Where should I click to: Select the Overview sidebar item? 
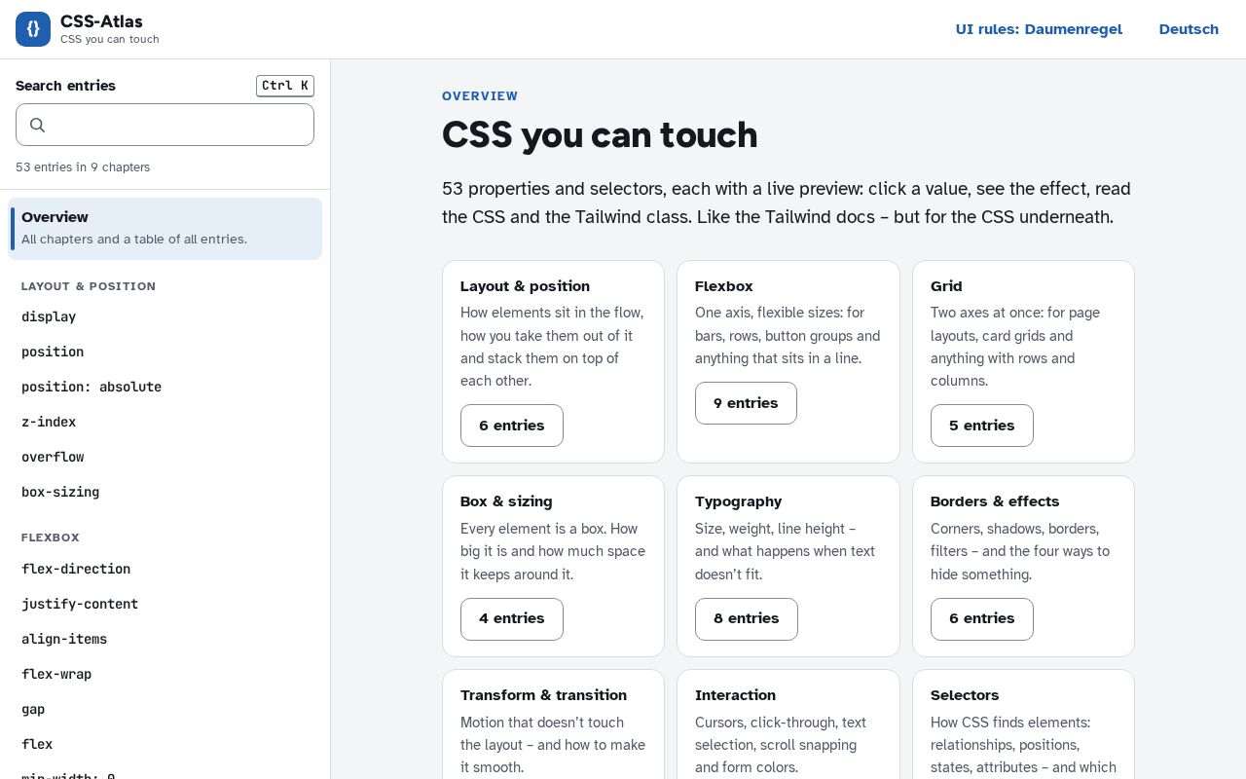tap(165, 229)
